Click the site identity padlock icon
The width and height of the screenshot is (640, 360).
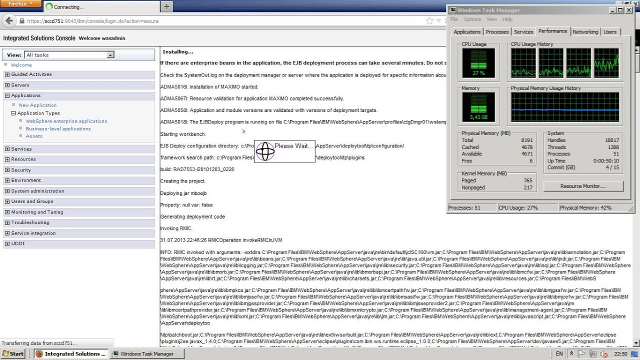click(x=21, y=21)
